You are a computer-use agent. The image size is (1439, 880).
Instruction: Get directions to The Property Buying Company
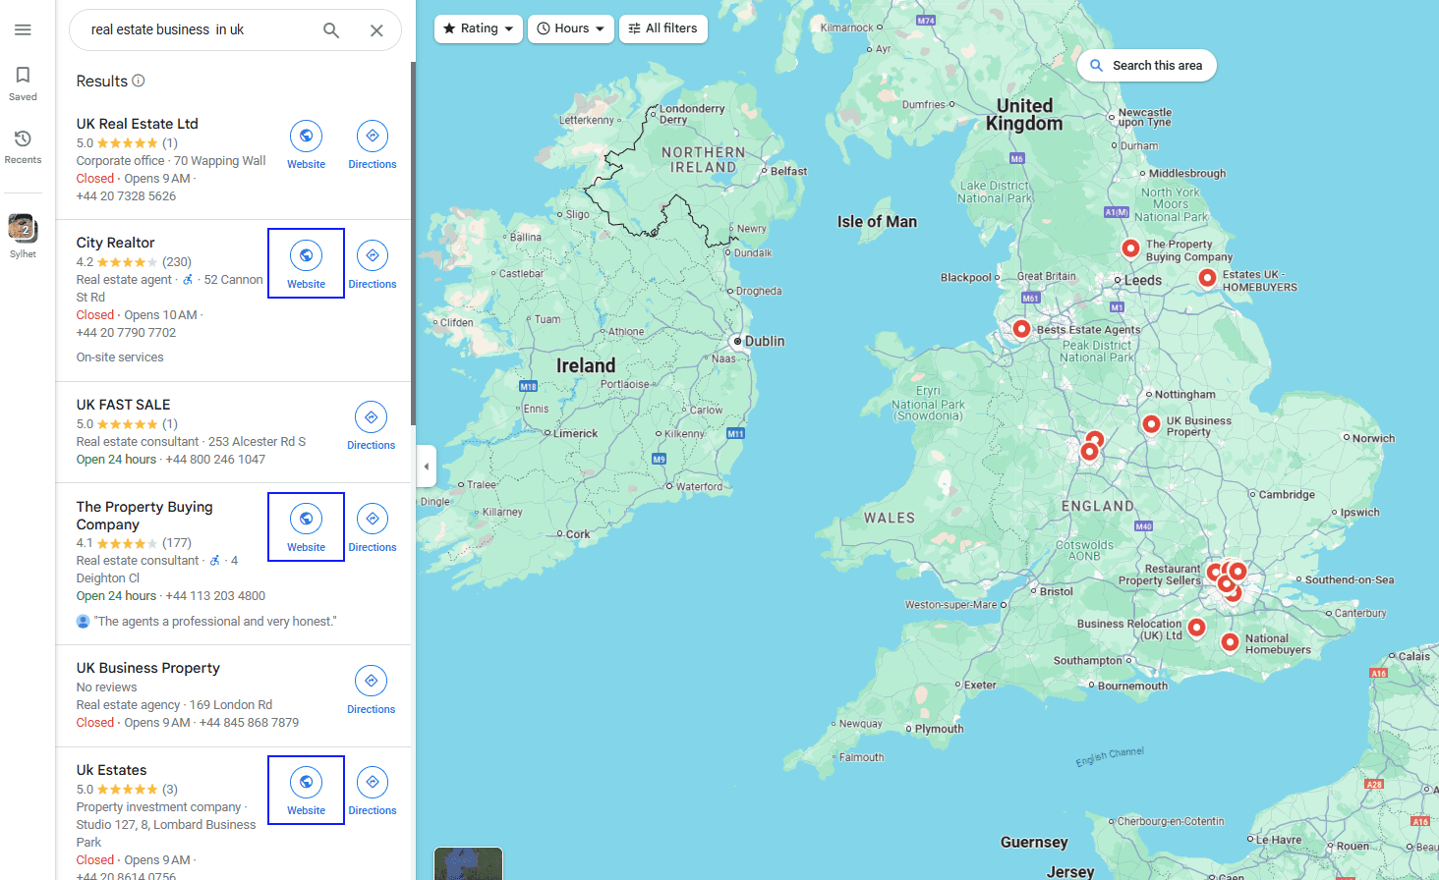pos(373,526)
